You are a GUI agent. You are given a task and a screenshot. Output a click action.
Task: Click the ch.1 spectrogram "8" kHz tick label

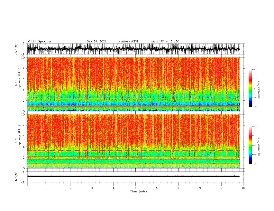point(24,68)
